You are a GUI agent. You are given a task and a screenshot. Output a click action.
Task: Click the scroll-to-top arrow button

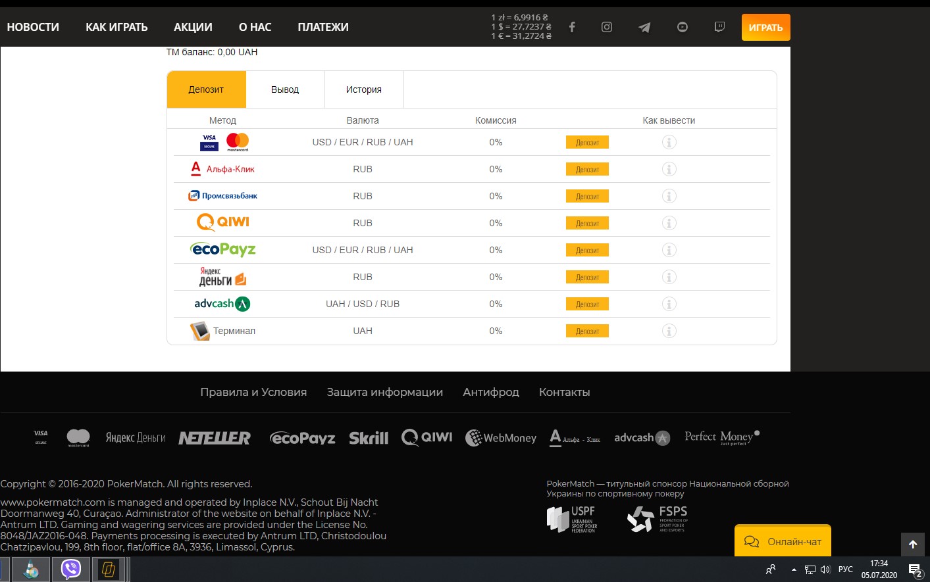[x=913, y=545]
